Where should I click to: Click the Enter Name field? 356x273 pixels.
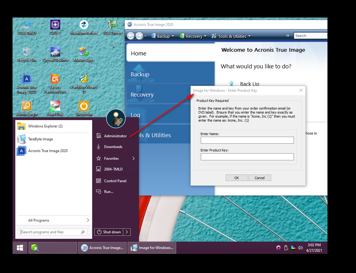point(247,140)
